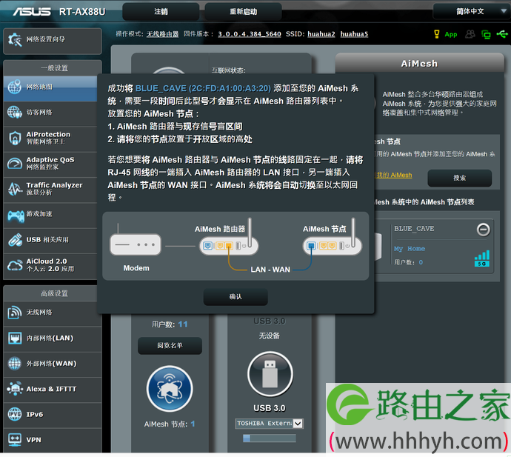511x457 pixels.
Task: Click the AiProtection shield icon
Action: point(15,138)
